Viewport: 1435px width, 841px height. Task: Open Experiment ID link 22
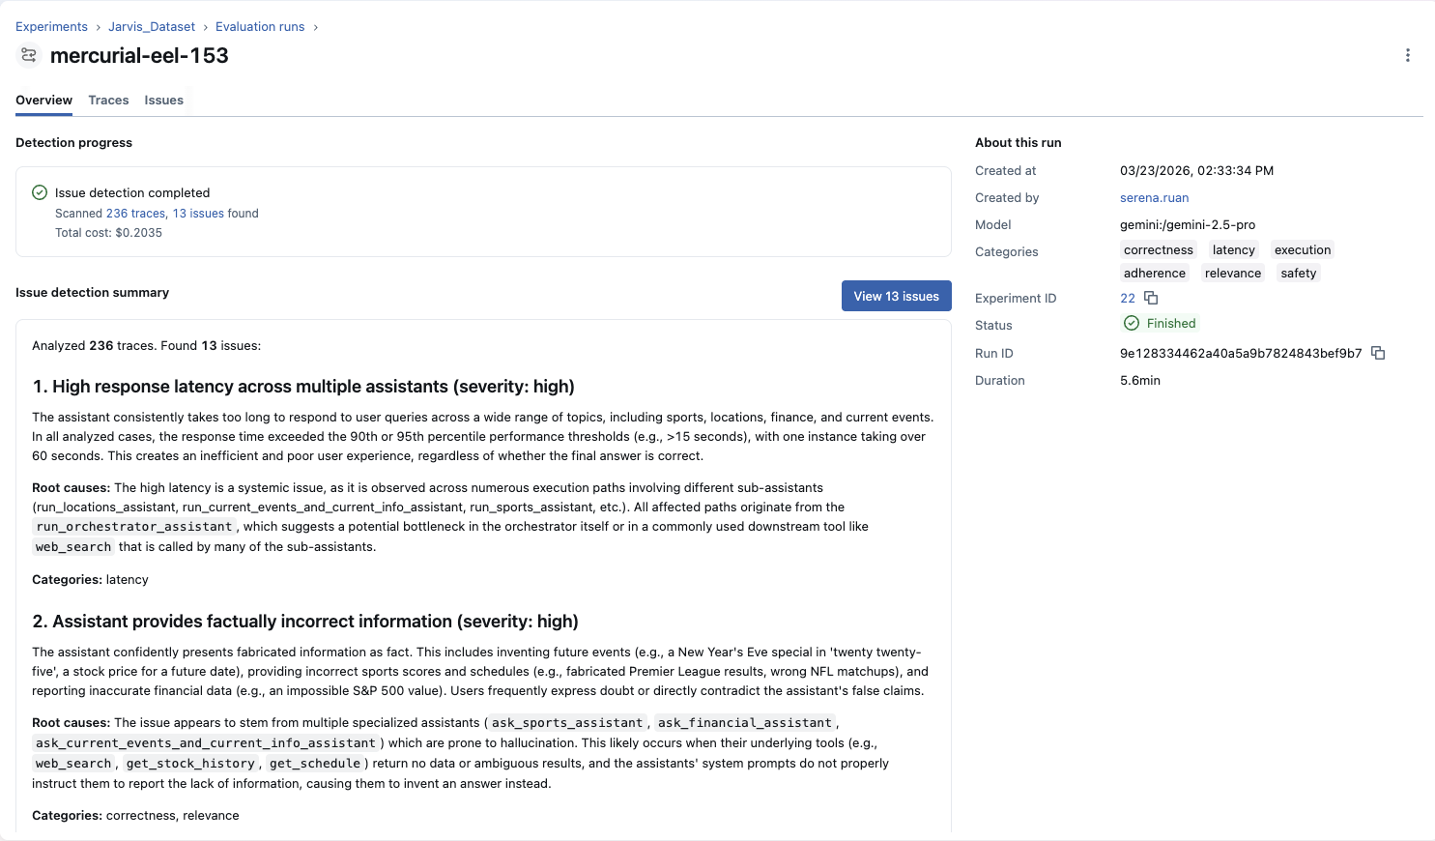[x=1126, y=298]
